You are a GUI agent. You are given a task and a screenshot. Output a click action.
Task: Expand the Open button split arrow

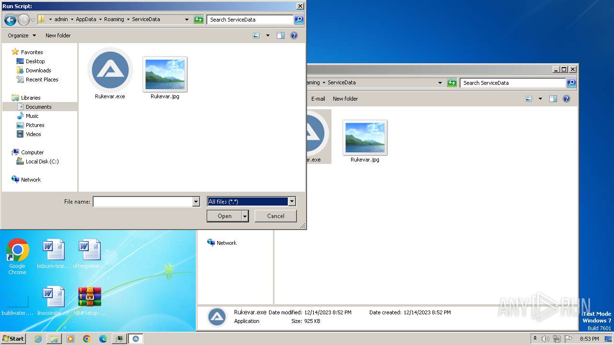(x=245, y=216)
